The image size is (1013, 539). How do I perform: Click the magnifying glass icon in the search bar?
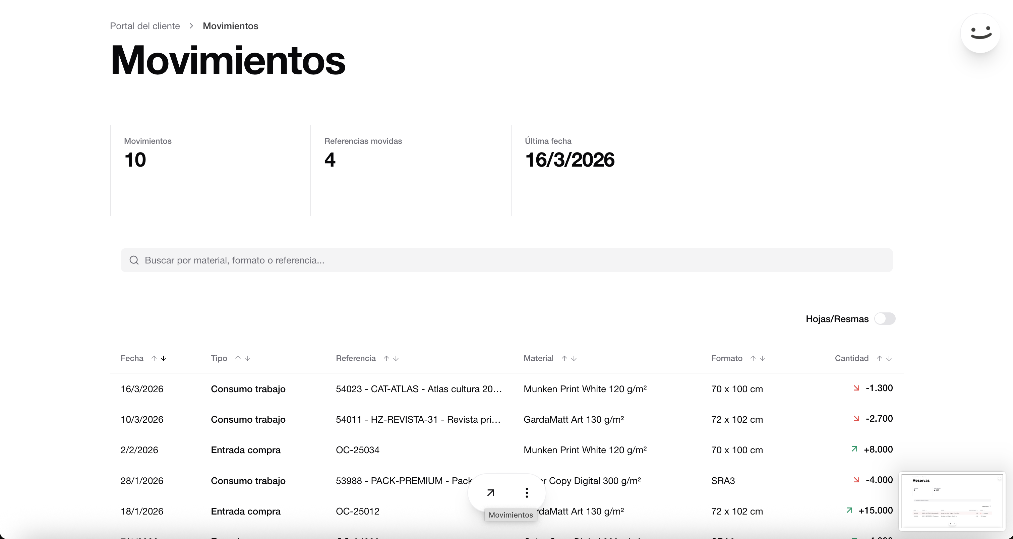point(134,260)
